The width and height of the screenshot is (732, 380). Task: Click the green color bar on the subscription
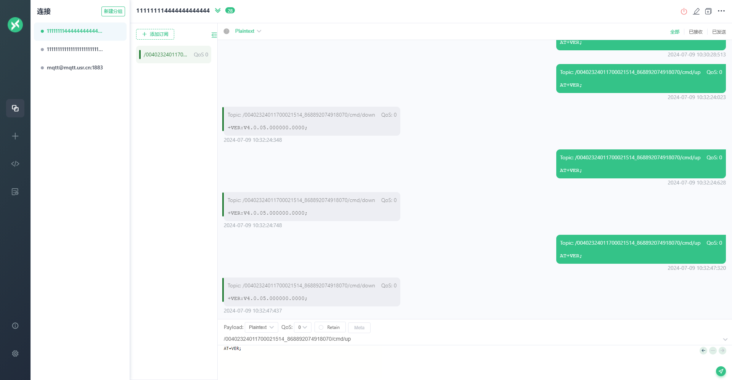click(x=140, y=55)
